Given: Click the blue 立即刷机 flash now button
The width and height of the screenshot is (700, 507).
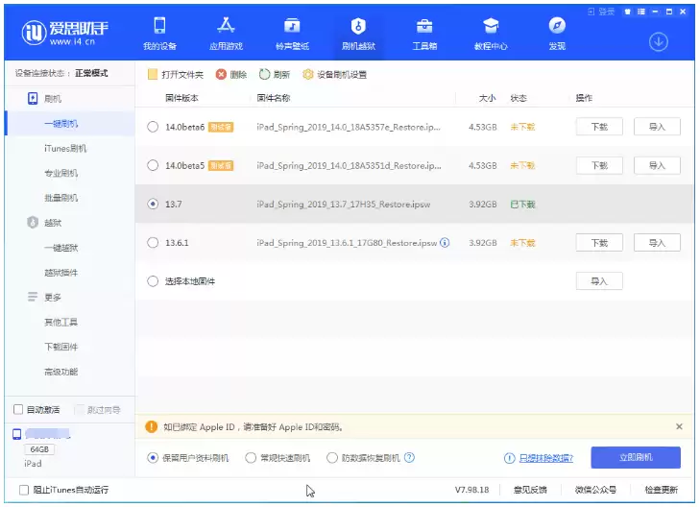Looking at the screenshot, I should [x=636, y=457].
